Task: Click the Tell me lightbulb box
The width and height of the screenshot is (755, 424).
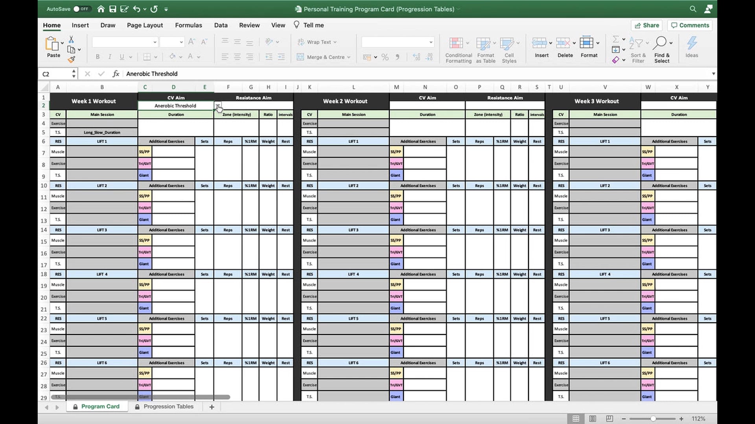Action: 309,25
